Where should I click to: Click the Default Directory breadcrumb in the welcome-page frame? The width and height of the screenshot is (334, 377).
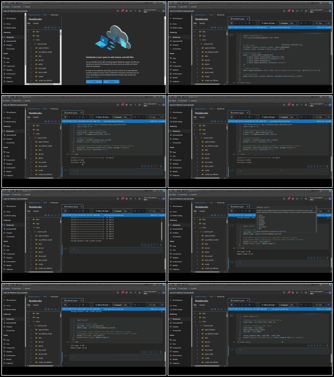[x=34, y=15]
